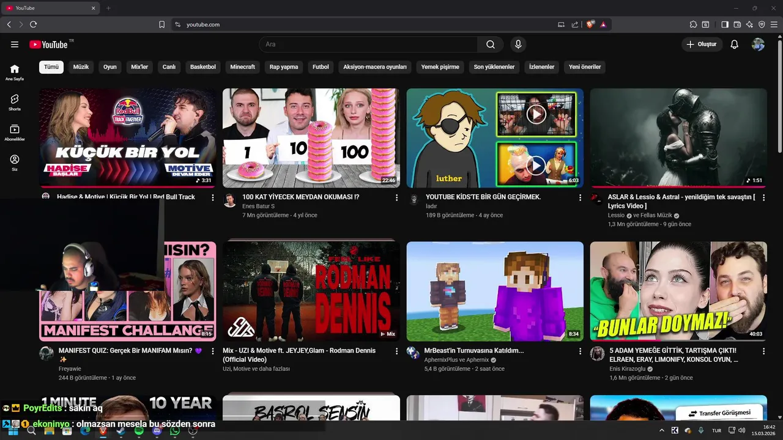
Task: Open more options for 100 KAT YİYECEK video
Action: tap(396, 198)
